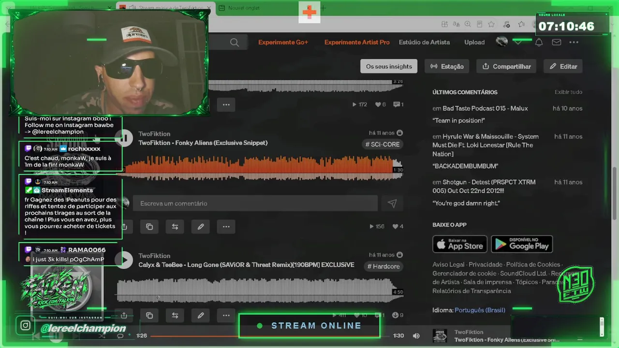Open the # Hardcore tag

(383, 266)
